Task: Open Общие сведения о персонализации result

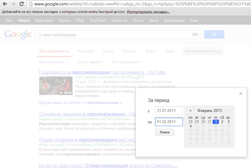Action: pos(87,140)
